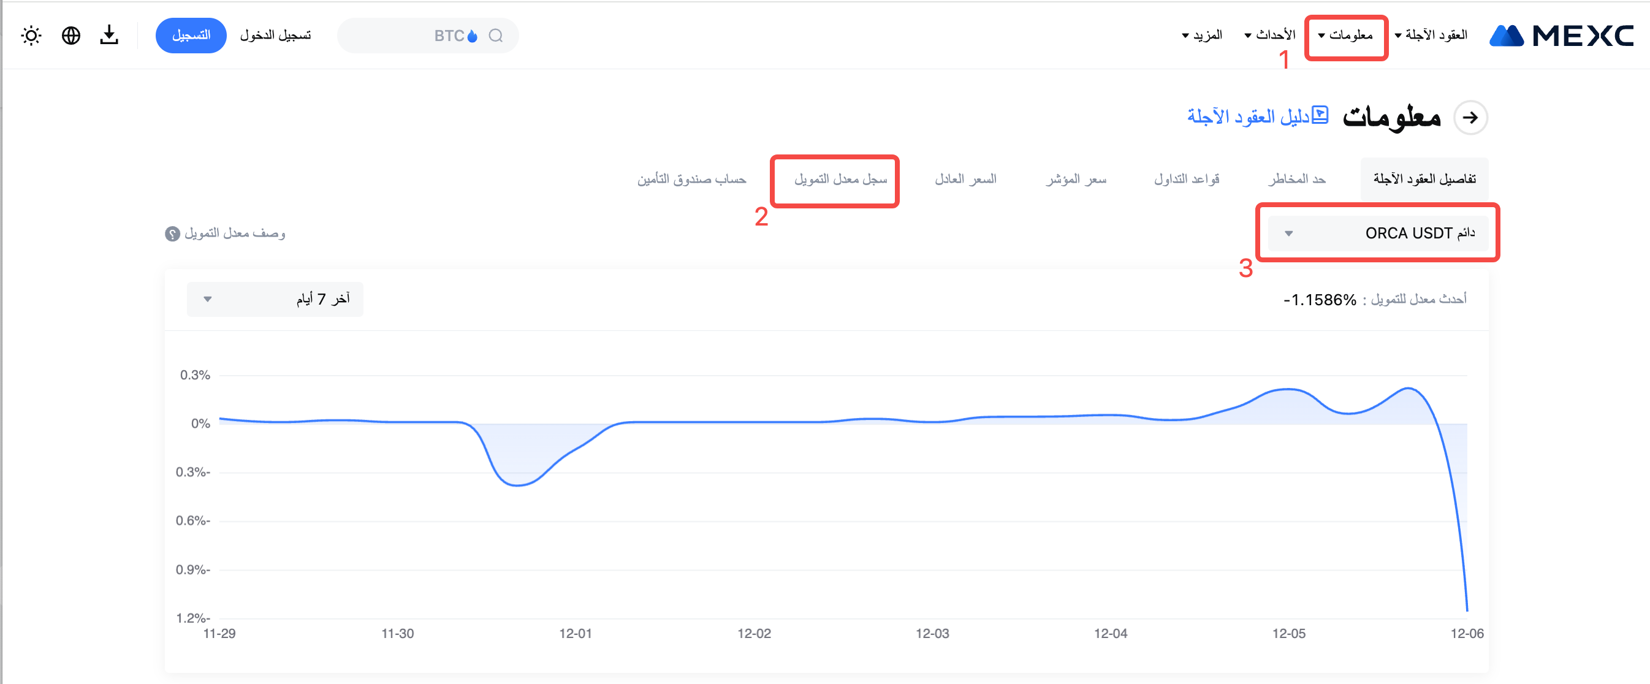Click the funding rate description help icon
The width and height of the screenshot is (1650, 684).
pyautogui.click(x=172, y=234)
